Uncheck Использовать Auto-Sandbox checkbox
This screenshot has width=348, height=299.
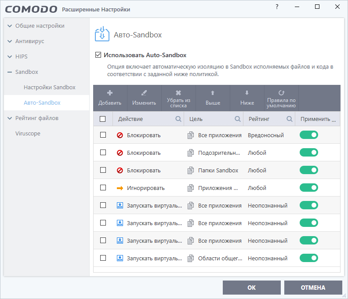(98, 55)
